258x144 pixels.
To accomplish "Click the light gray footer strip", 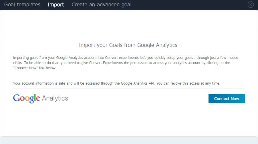I will pos(129,140).
